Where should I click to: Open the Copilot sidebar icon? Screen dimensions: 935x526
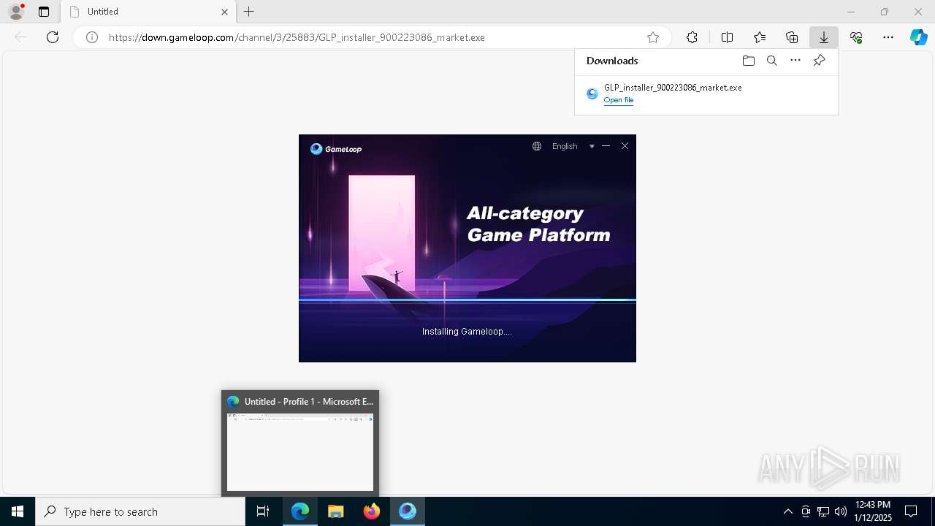point(918,37)
